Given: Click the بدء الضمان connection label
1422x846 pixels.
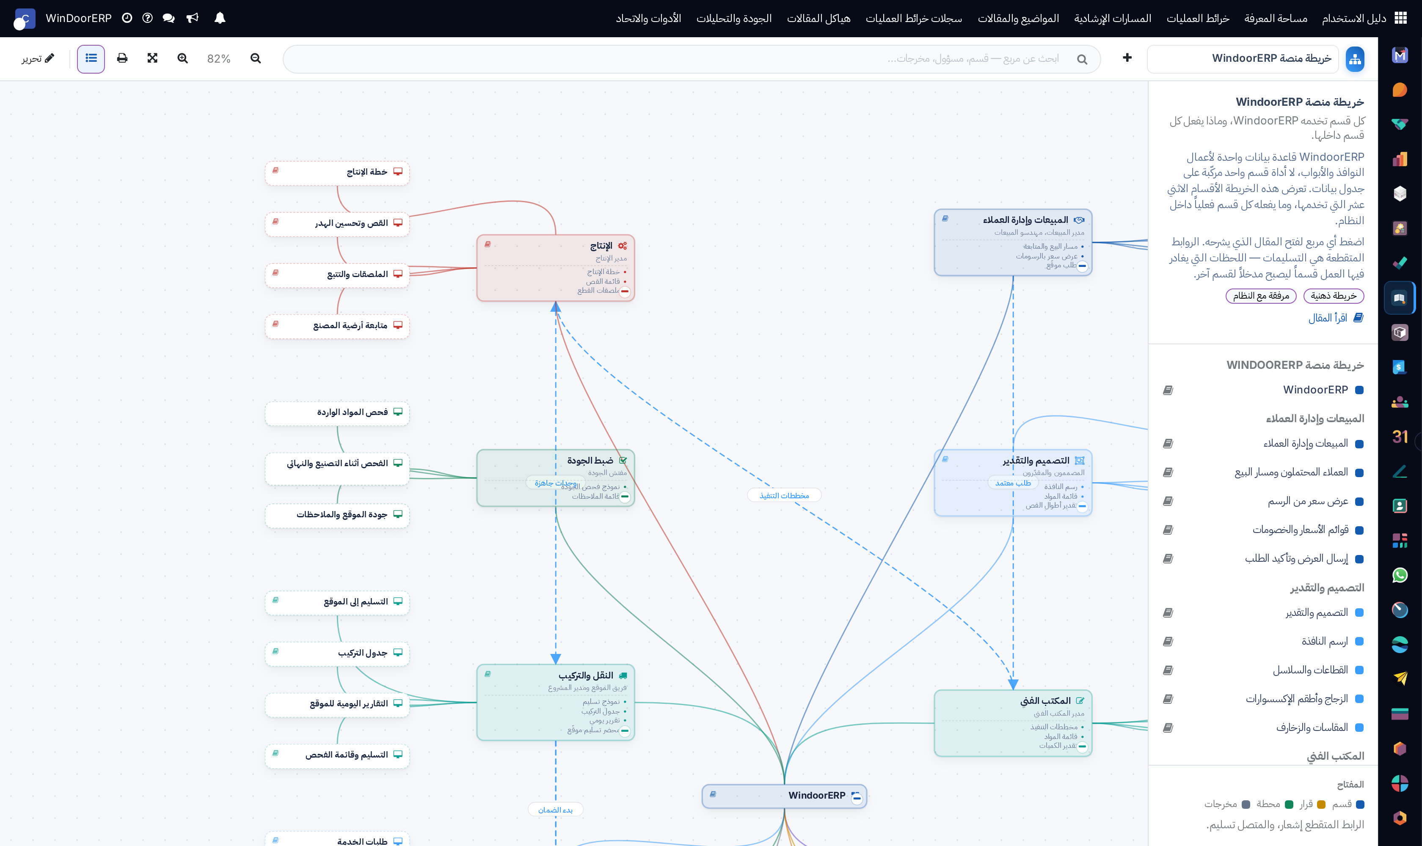Looking at the screenshot, I should 556,810.
